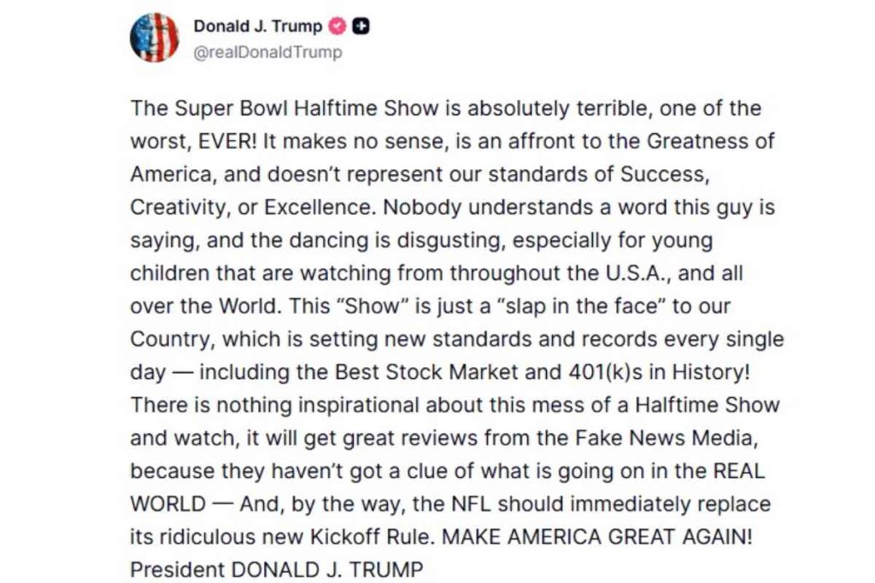Click the phrase "Greatness of" in the post
The image size is (875, 583).
tap(705, 141)
